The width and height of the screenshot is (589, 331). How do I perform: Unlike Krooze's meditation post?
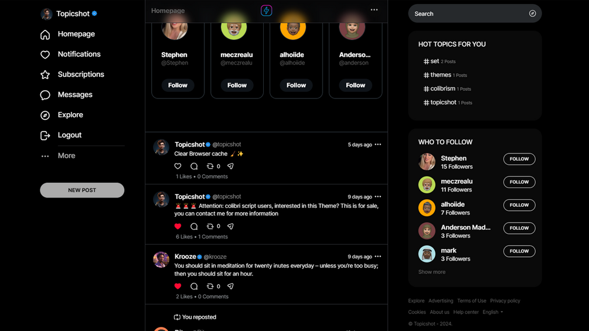[178, 286]
